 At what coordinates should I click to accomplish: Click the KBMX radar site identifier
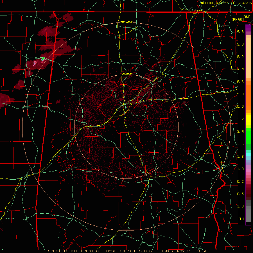[164, 251]
